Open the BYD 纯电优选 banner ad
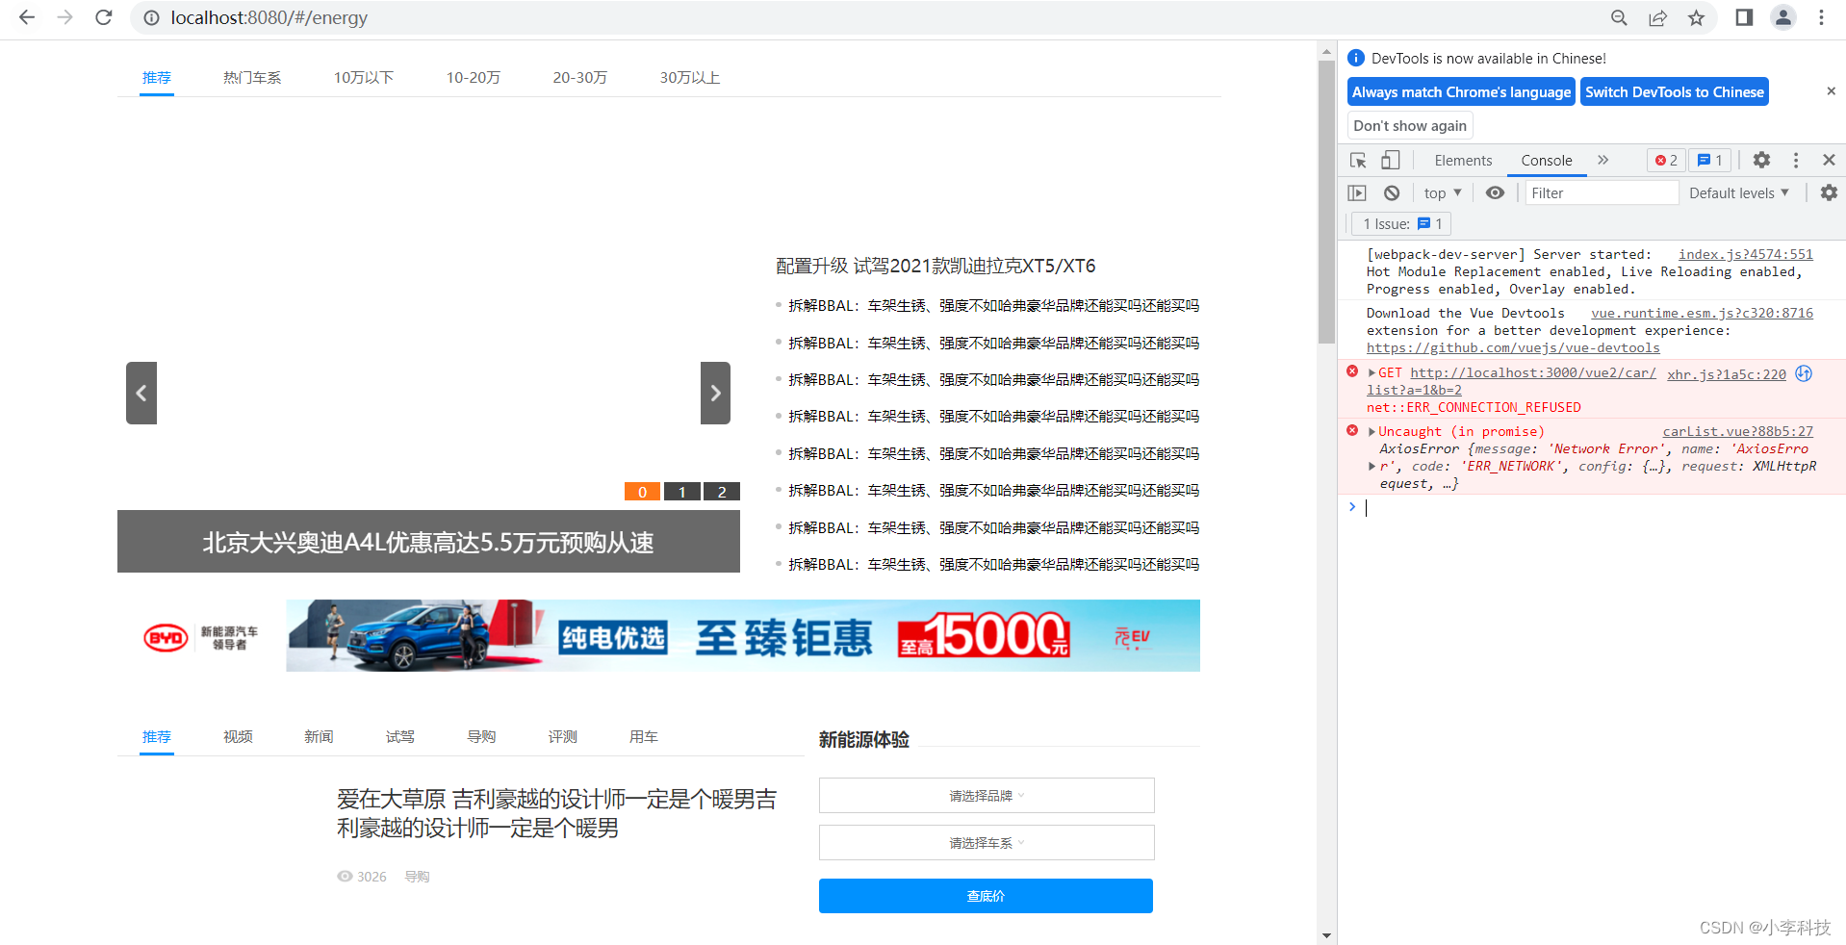Image resolution: width=1846 pixels, height=945 pixels. [743, 635]
